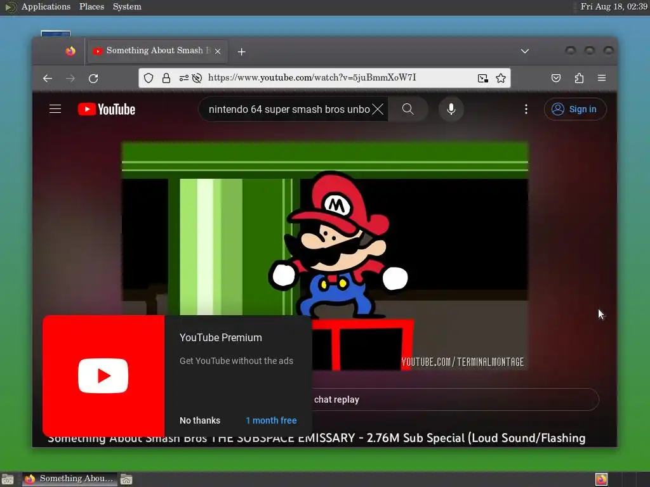Search with your voice microphone
This screenshot has width=650, height=487.
click(x=451, y=109)
